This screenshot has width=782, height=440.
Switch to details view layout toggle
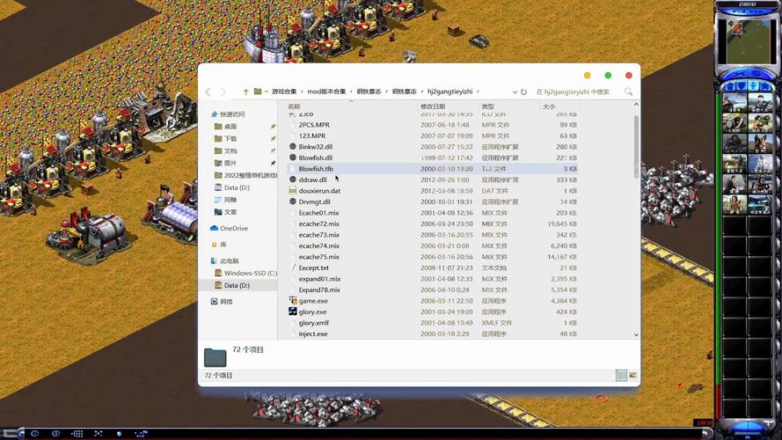coord(621,376)
